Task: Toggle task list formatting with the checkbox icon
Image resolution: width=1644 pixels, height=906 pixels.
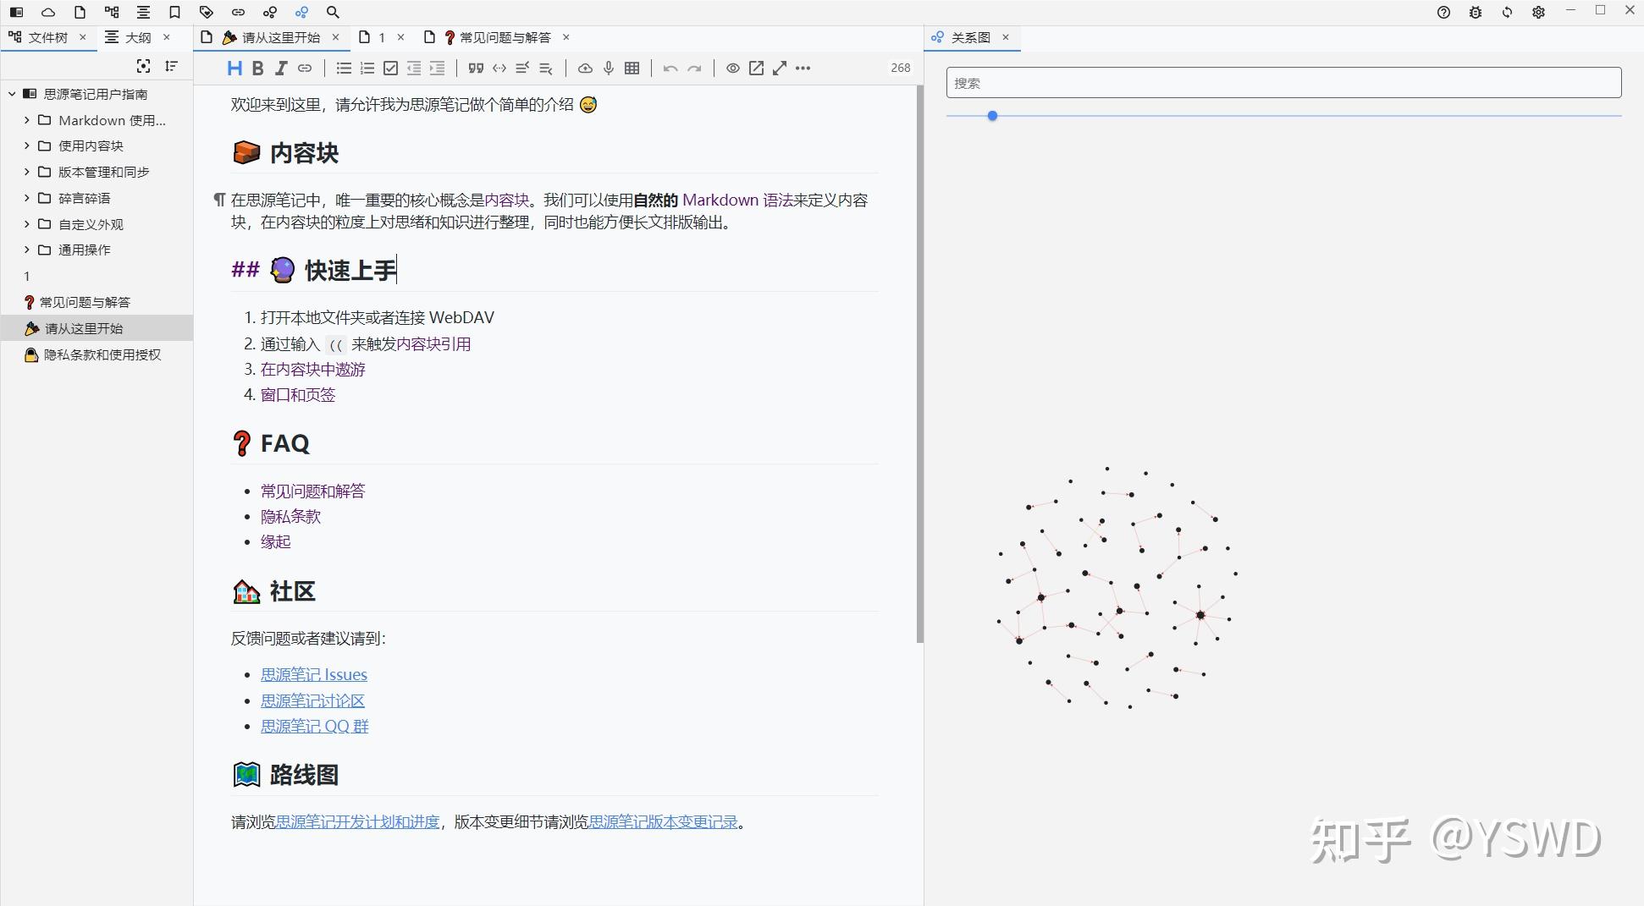Action: tap(390, 69)
